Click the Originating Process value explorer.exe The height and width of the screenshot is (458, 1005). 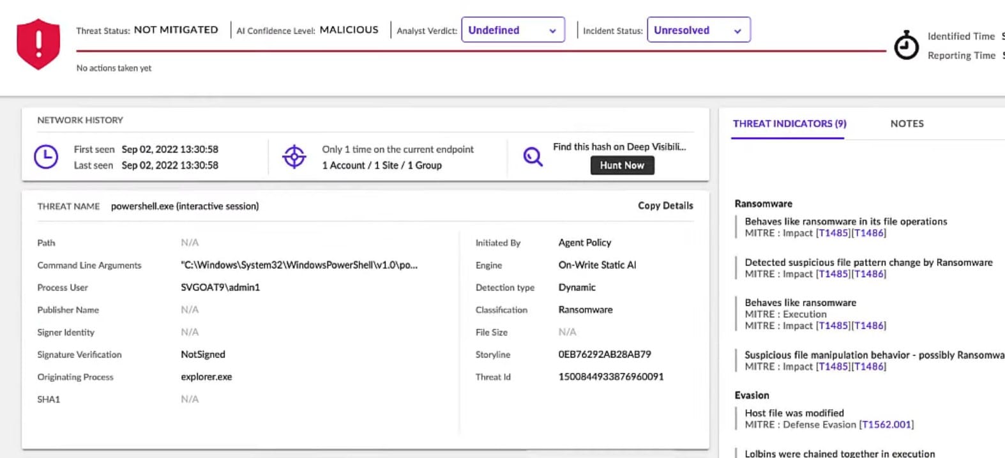click(x=206, y=377)
